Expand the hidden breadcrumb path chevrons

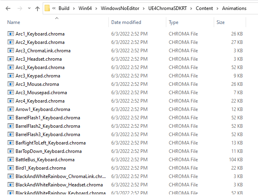tap(54, 8)
